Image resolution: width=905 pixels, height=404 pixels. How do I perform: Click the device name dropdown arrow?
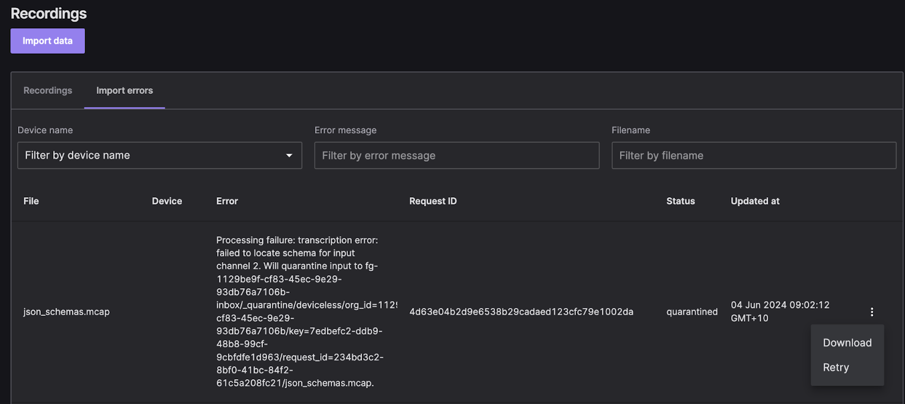[289, 155]
